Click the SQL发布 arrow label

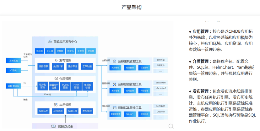coord(106,106)
